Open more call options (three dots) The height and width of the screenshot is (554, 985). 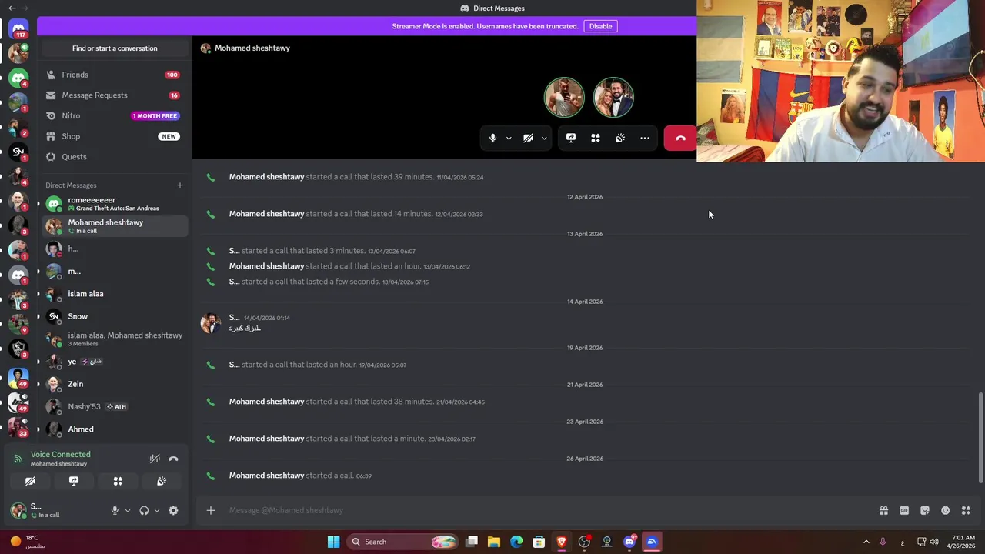click(x=645, y=138)
